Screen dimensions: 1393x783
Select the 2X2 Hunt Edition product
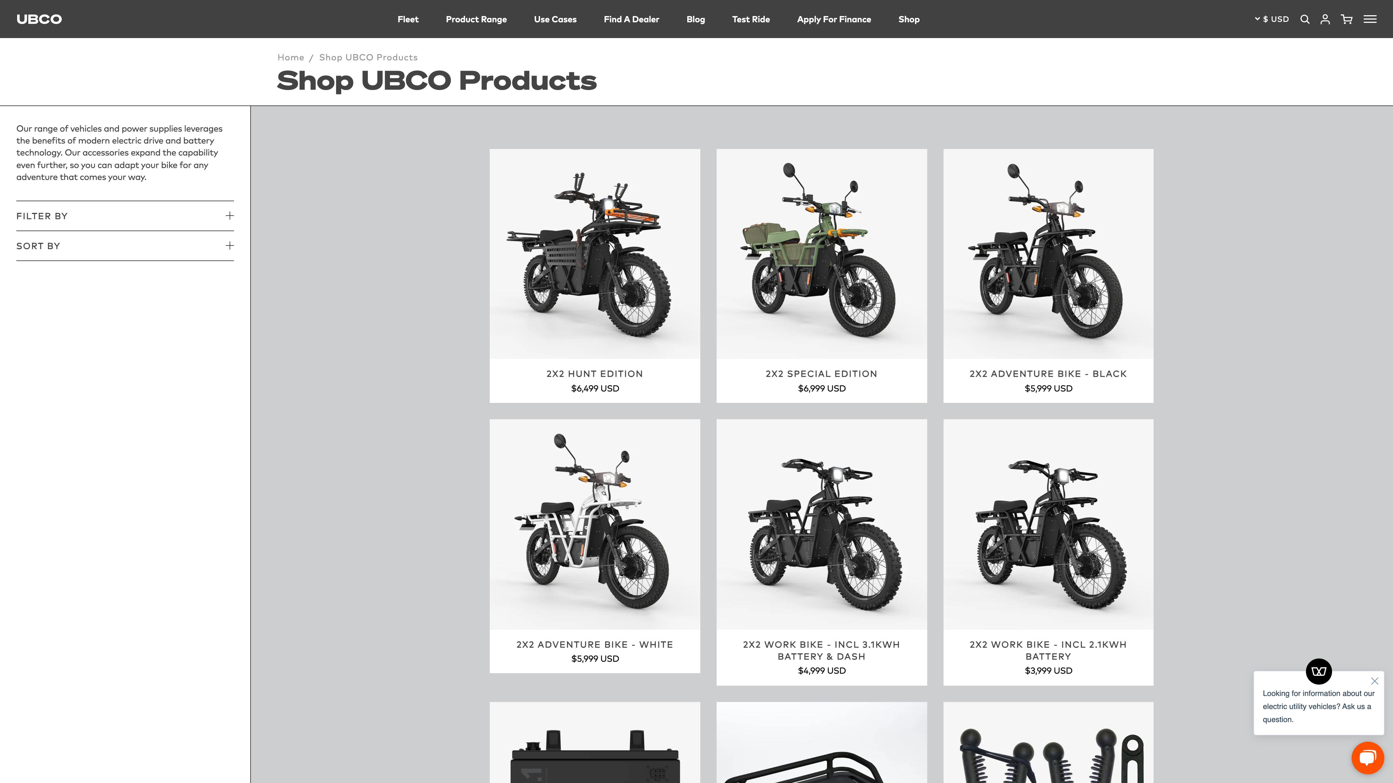point(594,276)
